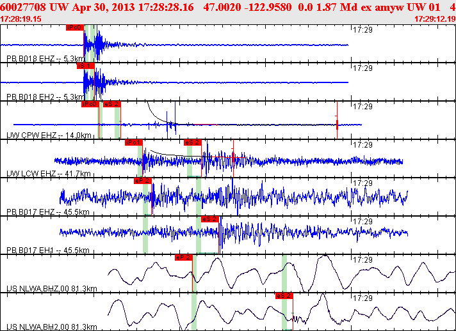Click station label UW CPW EHZ 14.0km
This screenshot has height=331, width=456.
pyautogui.click(x=49, y=135)
